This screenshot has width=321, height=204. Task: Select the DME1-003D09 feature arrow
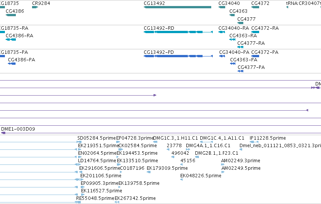3,133
